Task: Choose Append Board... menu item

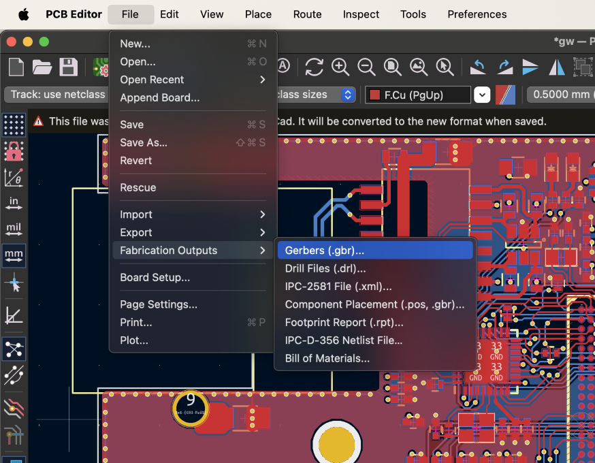Action: [193, 97]
